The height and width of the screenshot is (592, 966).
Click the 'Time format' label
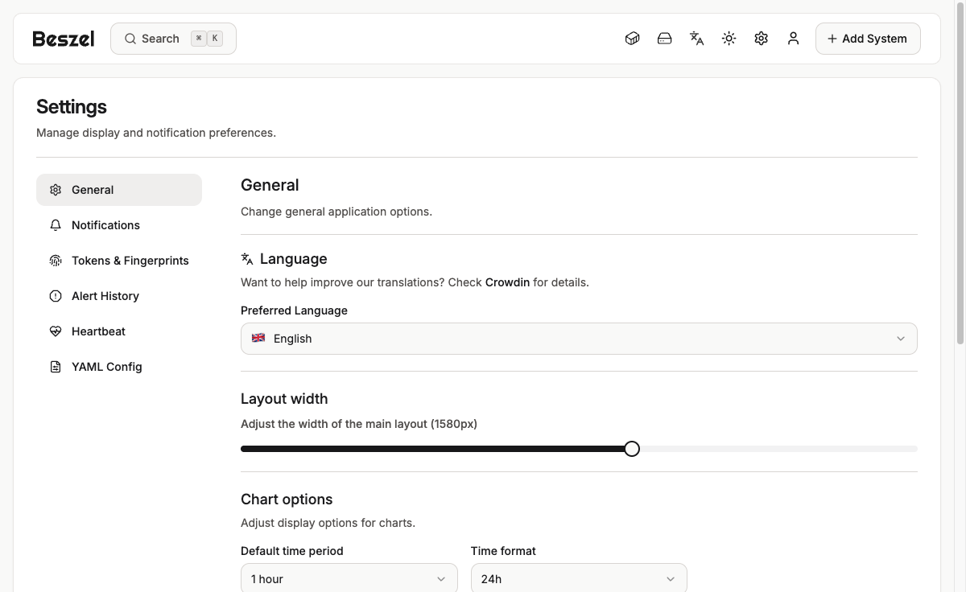pos(503,551)
